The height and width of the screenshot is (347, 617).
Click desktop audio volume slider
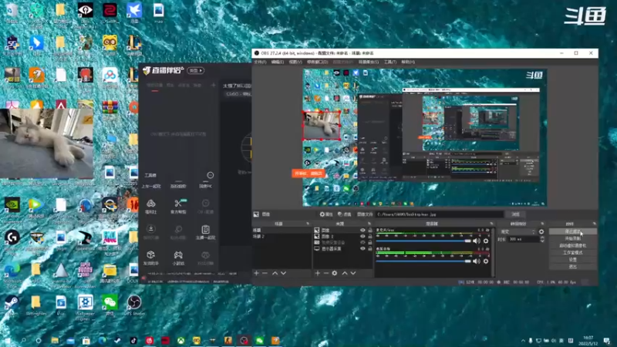(x=423, y=261)
